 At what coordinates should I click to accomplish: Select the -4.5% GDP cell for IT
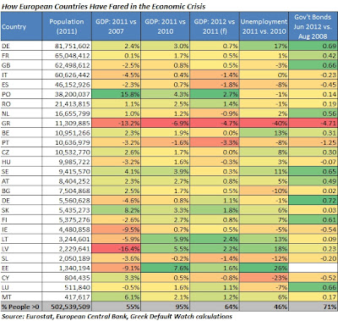tap(116, 75)
